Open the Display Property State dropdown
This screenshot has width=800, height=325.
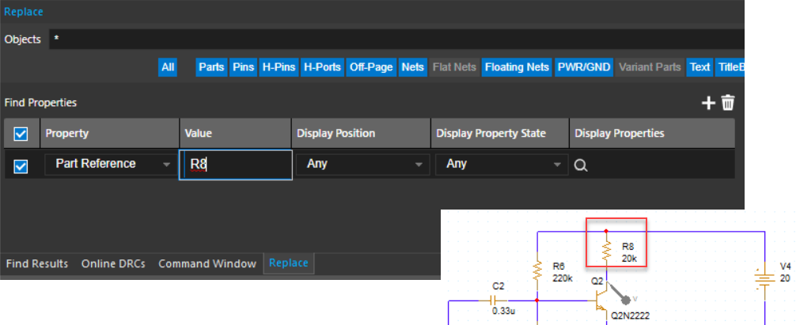click(x=500, y=164)
